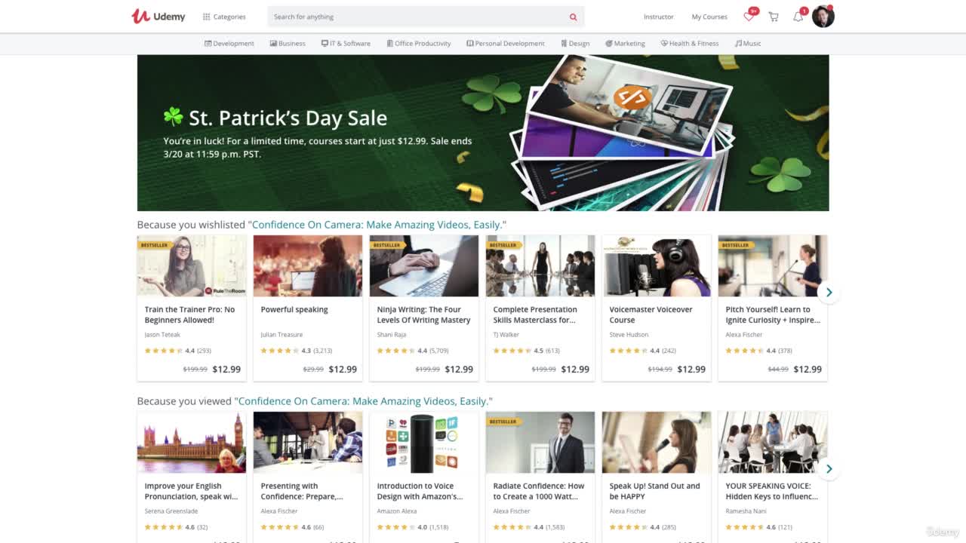Open the user profile avatar
Viewport: 966px width, 543px height.
[x=823, y=17]
